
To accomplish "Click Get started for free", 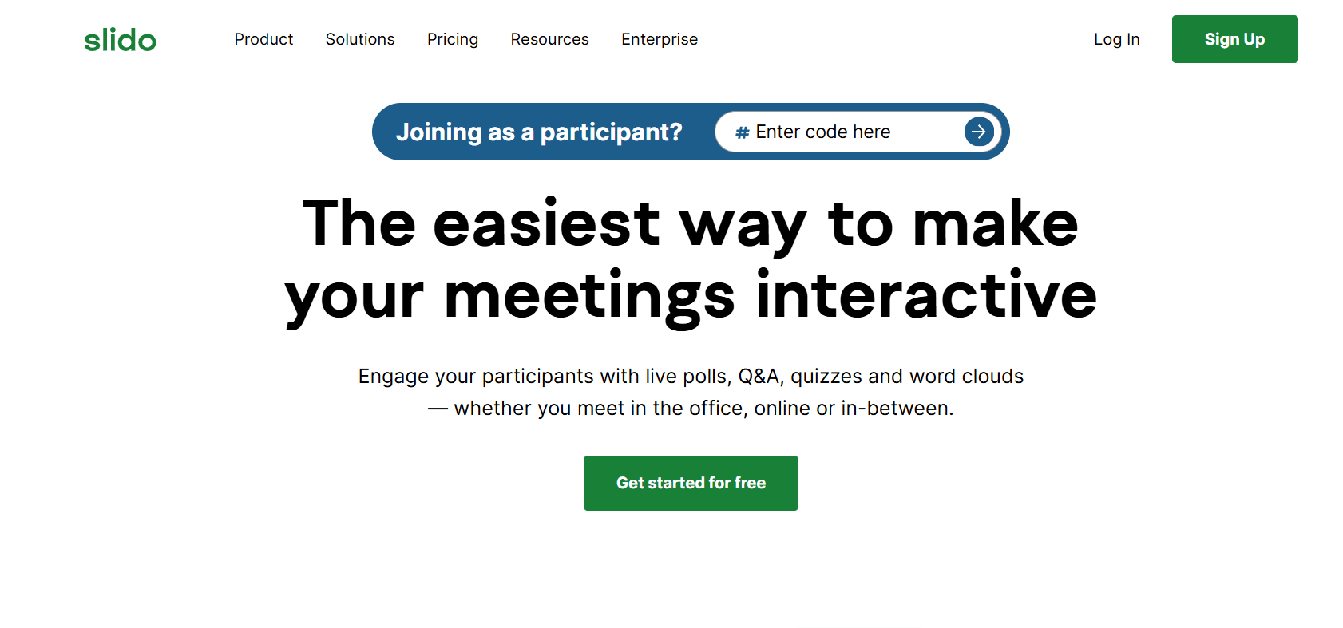I will (691, 483).
